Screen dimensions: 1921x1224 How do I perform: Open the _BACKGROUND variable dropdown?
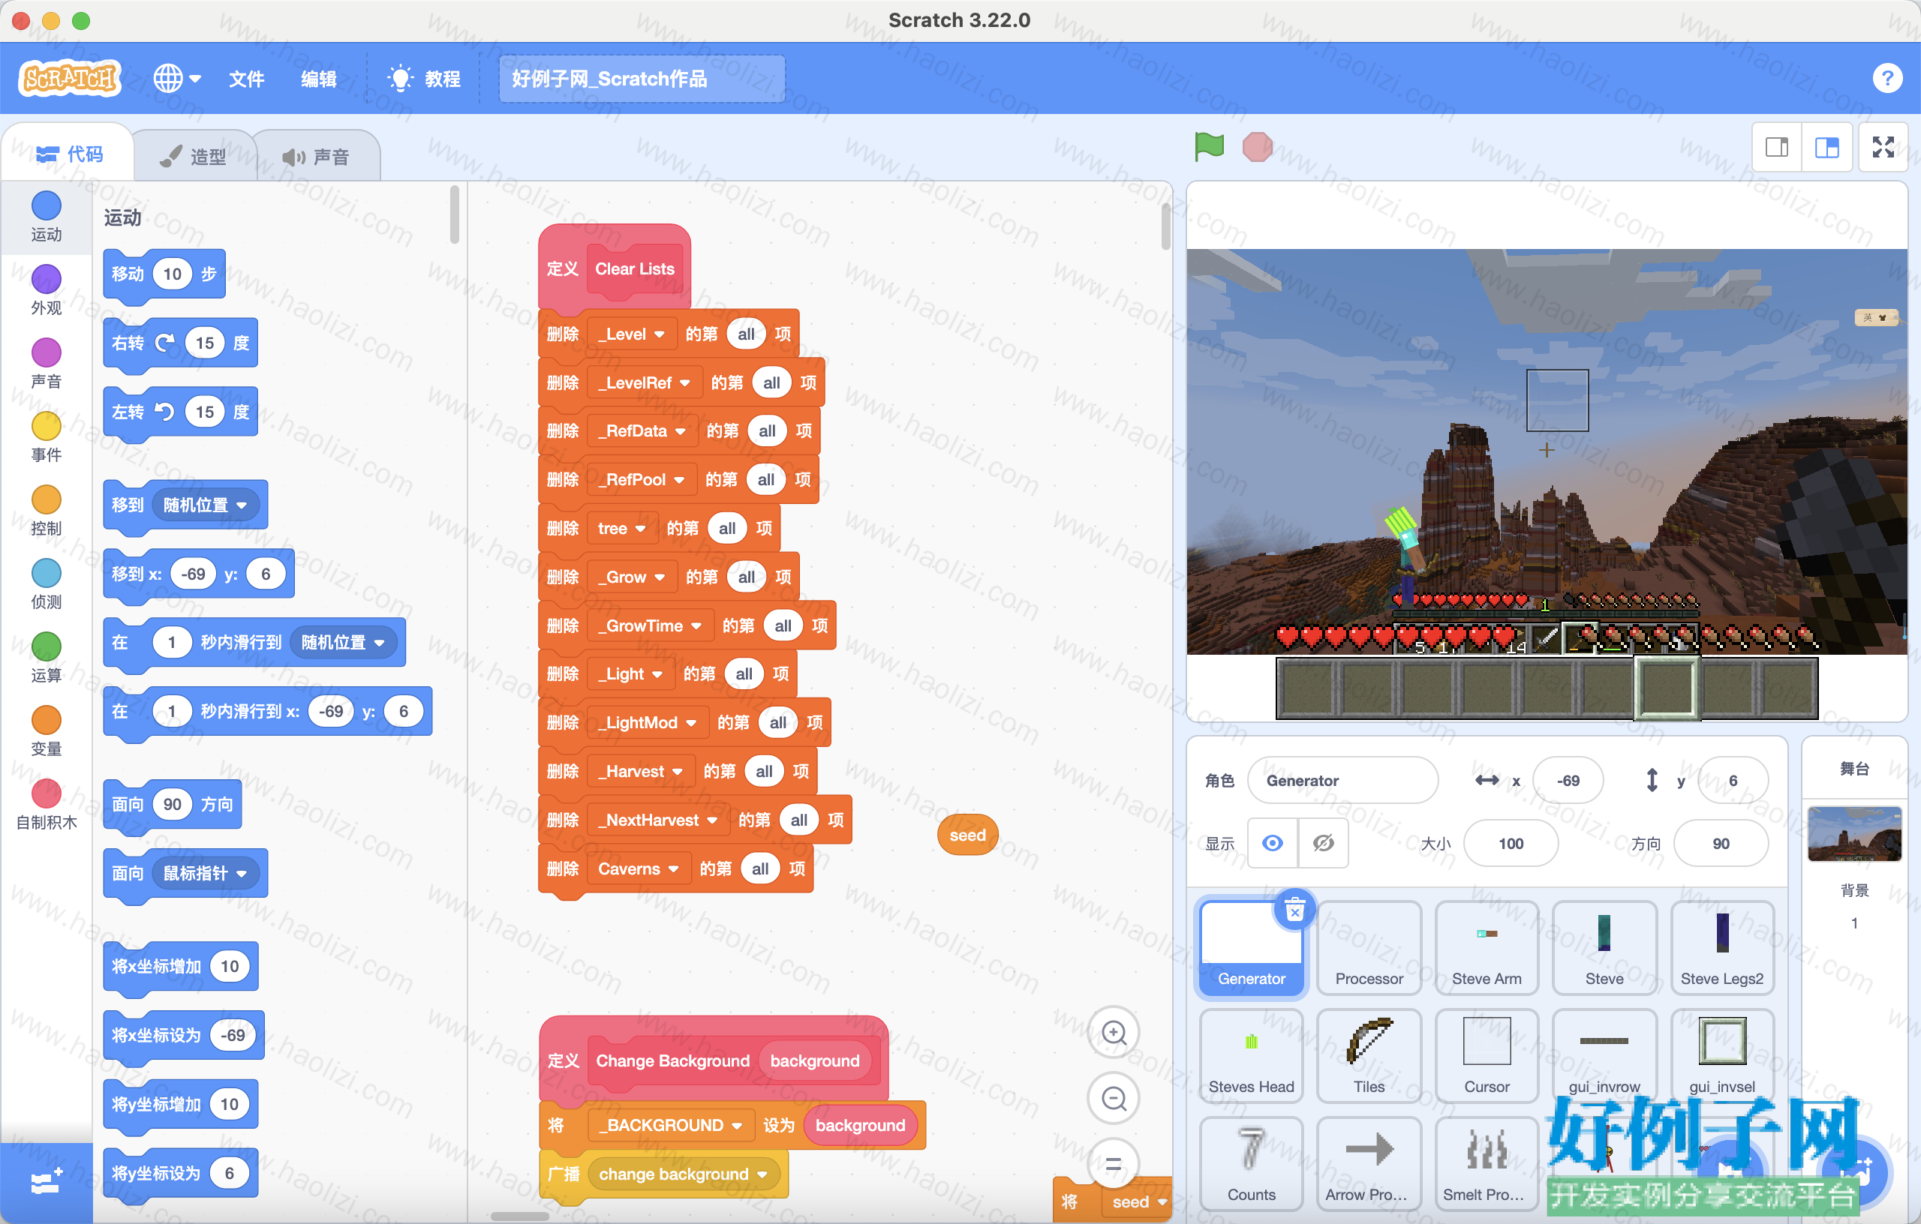(x=671, y=1124)
